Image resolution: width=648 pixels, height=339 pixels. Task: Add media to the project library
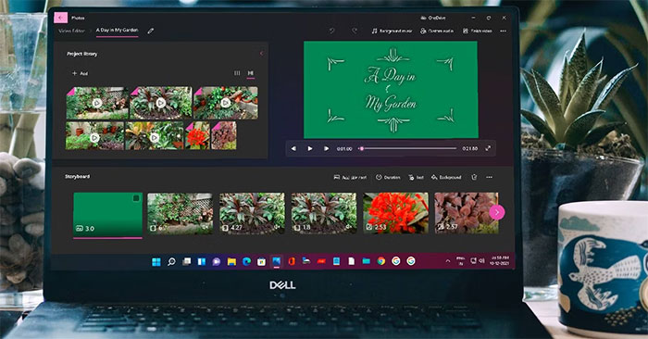click(80, 73)
